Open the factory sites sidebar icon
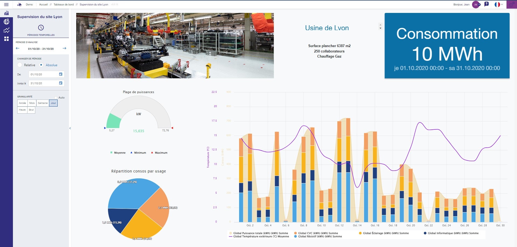The image size is (517, 247). [x=6, y=13]
